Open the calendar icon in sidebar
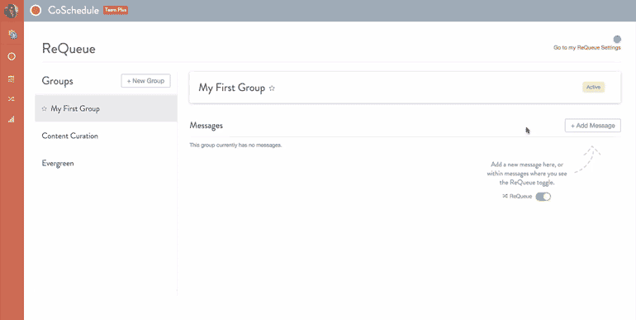 (12, 79)
